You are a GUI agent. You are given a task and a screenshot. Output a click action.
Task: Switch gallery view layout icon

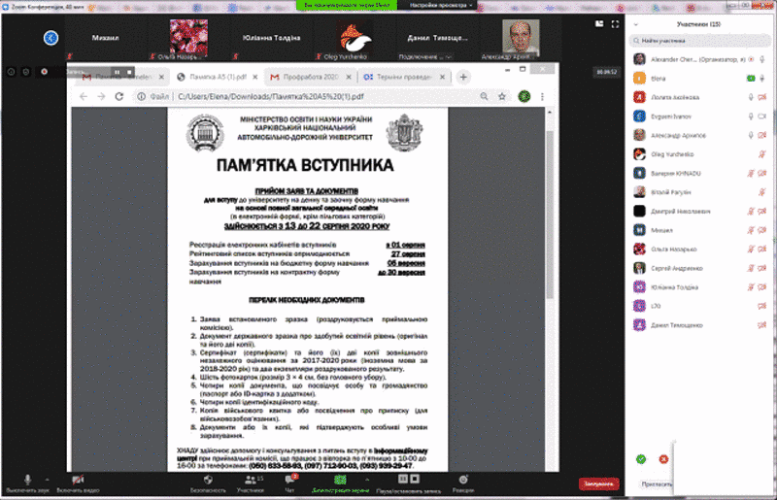coord(599,23)
